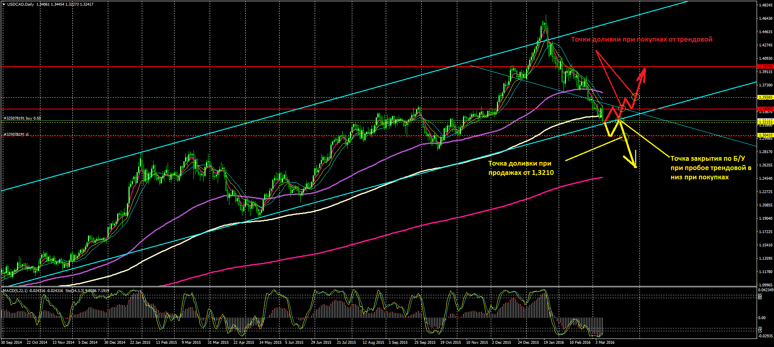Viewport: 774px width, 347px height.
Task: Click the 1.46430 price scale value
Action: coord(766,19)
